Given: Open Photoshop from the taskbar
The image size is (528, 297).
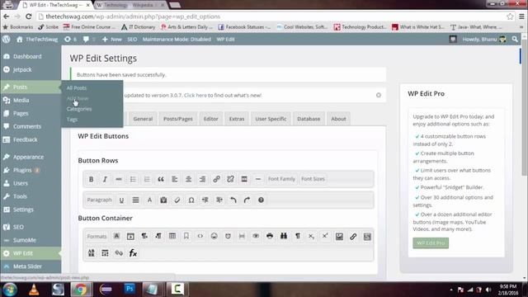Looking at the screenshot, I should click(130, 289).
